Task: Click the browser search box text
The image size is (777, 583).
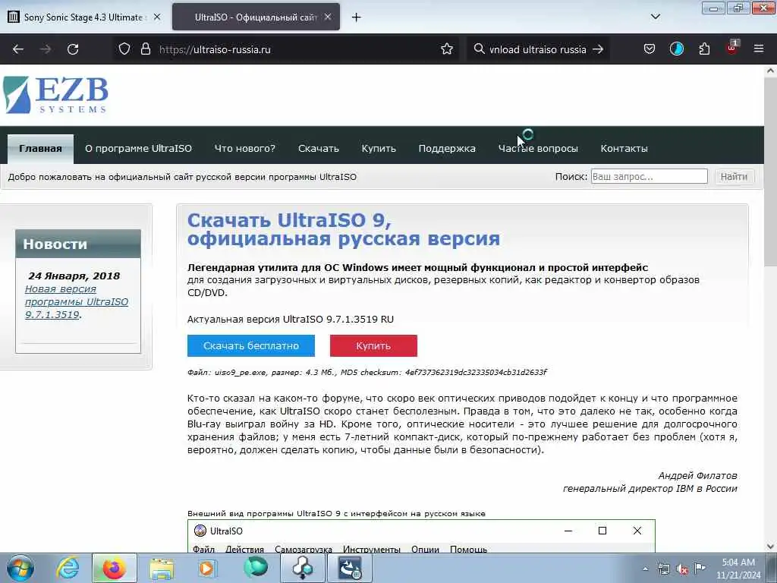Action: [538, 49]
